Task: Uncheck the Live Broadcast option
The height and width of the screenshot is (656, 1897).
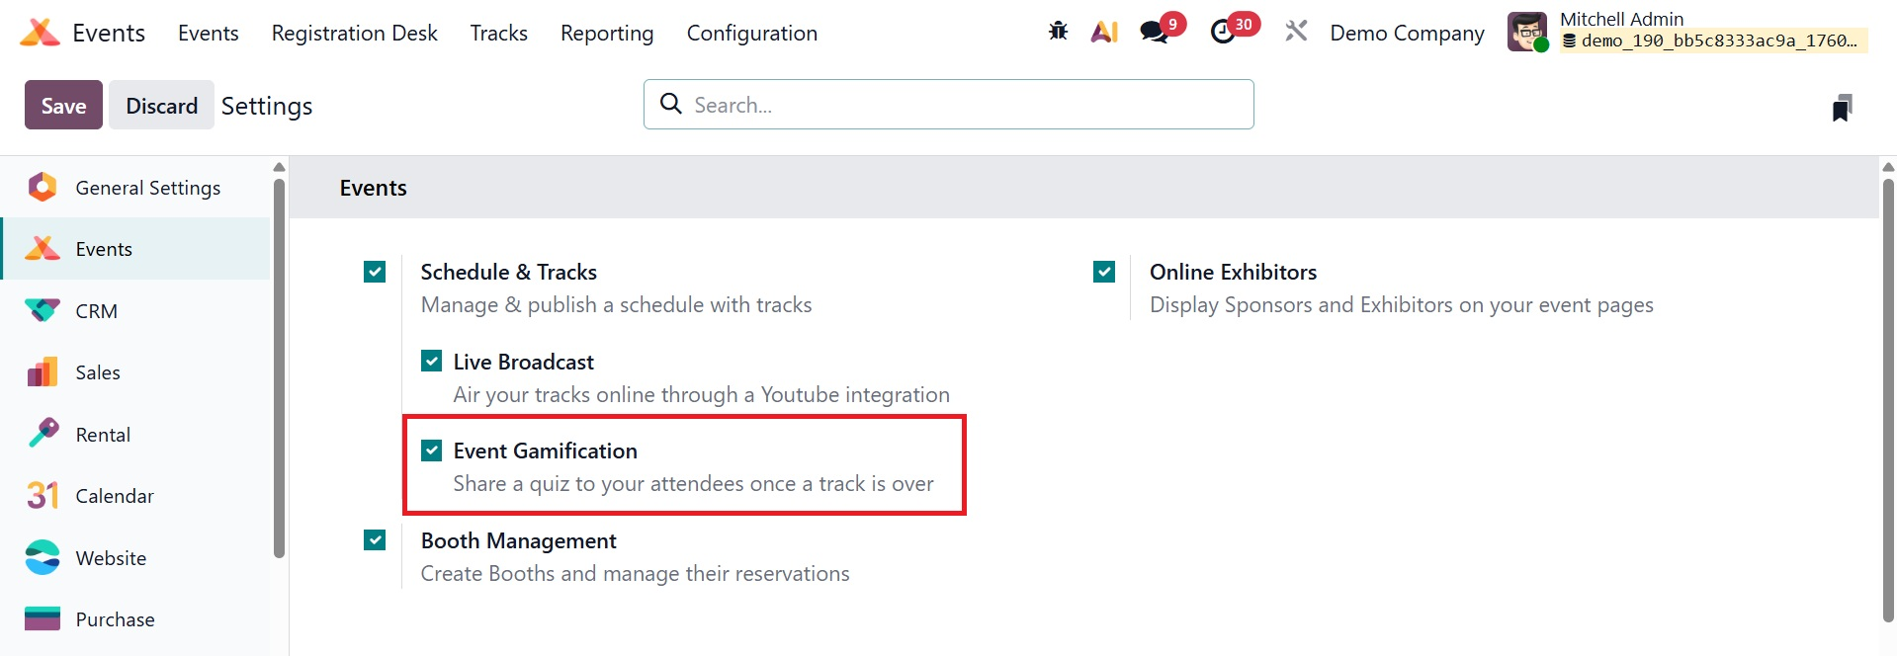Action: (432, 362)
